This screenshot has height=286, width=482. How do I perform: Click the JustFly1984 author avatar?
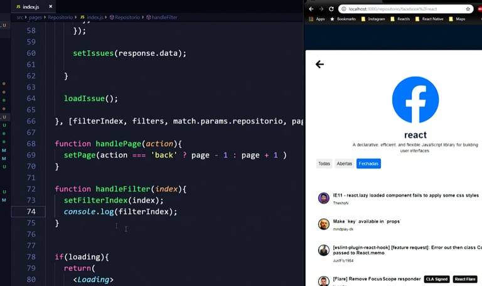click(x=324, y=250)
